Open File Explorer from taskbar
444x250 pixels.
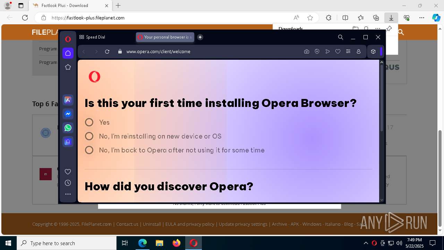coord(159,243)
